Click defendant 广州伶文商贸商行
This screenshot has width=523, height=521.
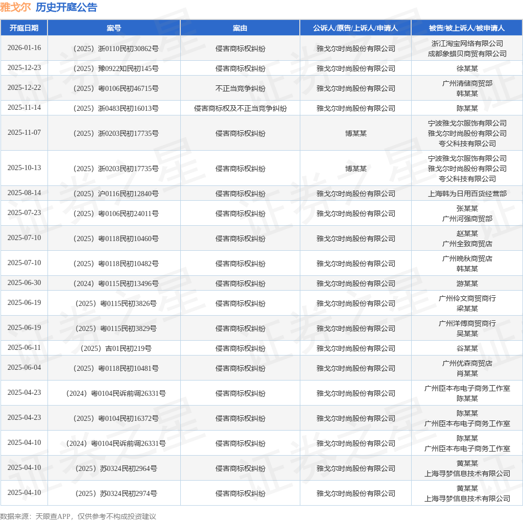[x=467, y=298]
